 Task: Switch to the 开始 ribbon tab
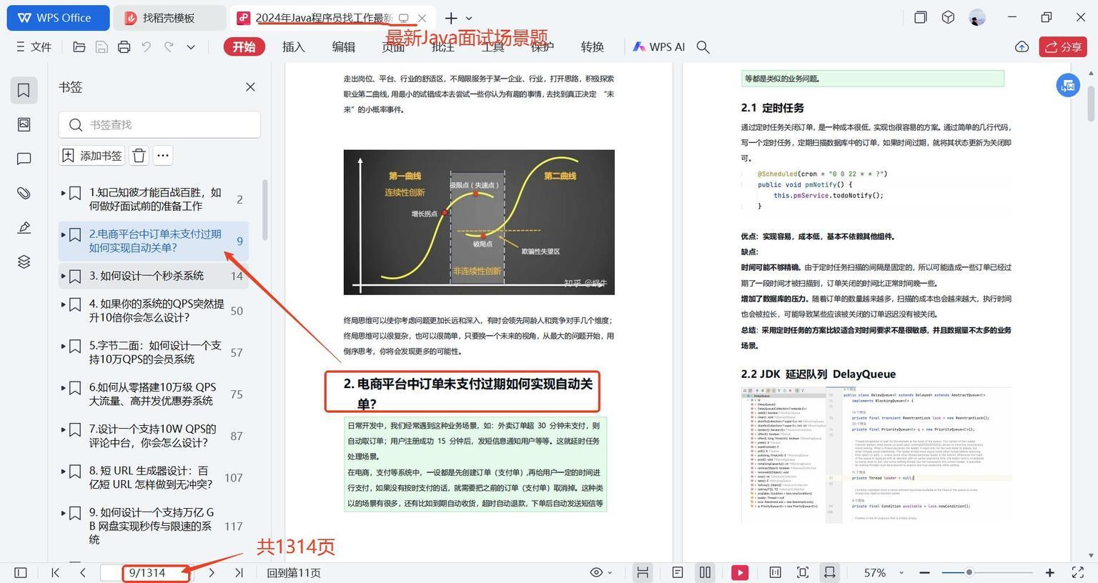tap(244, 47)
